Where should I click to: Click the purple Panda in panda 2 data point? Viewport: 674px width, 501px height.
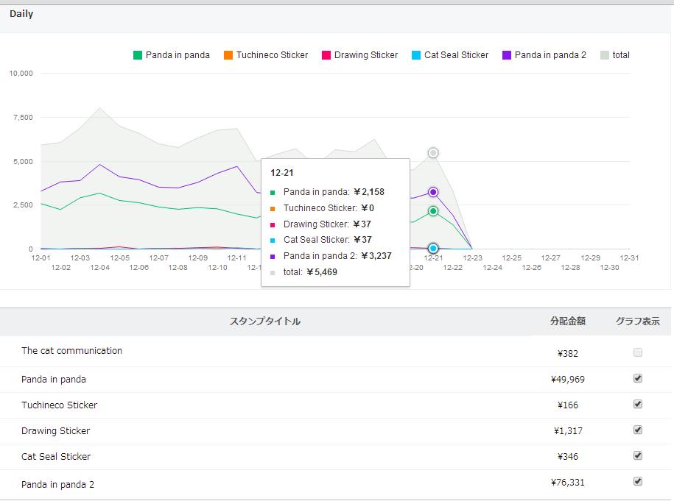[433, 192]
